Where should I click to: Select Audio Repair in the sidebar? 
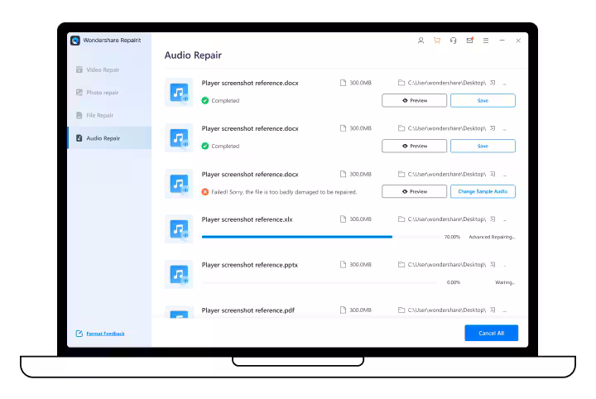click(109, 138)
